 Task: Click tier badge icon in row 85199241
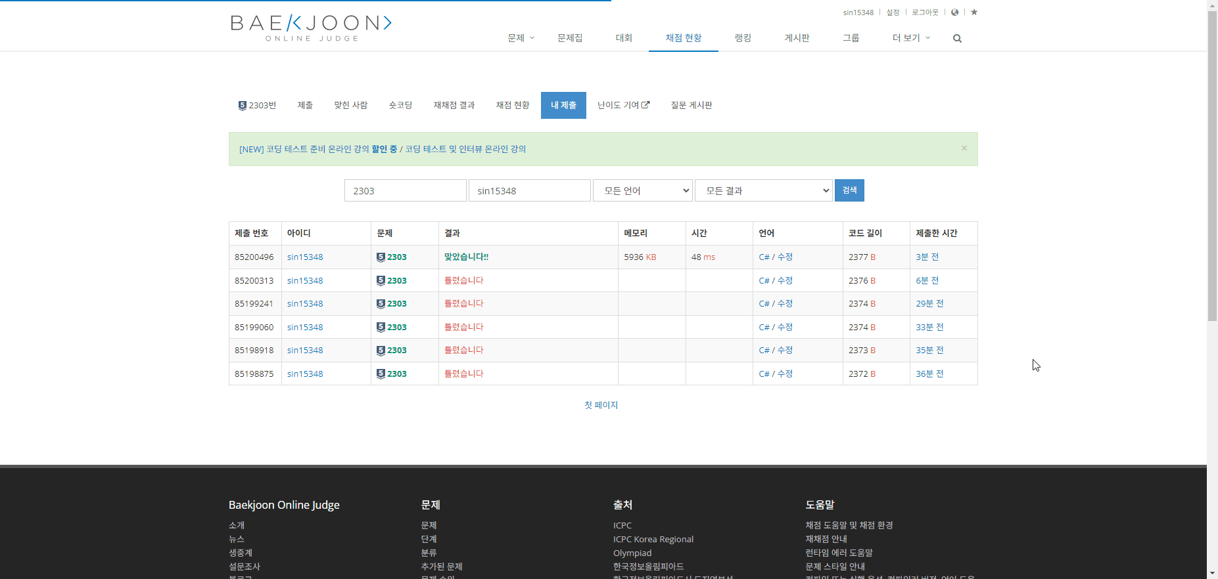[x=381, y=304]
